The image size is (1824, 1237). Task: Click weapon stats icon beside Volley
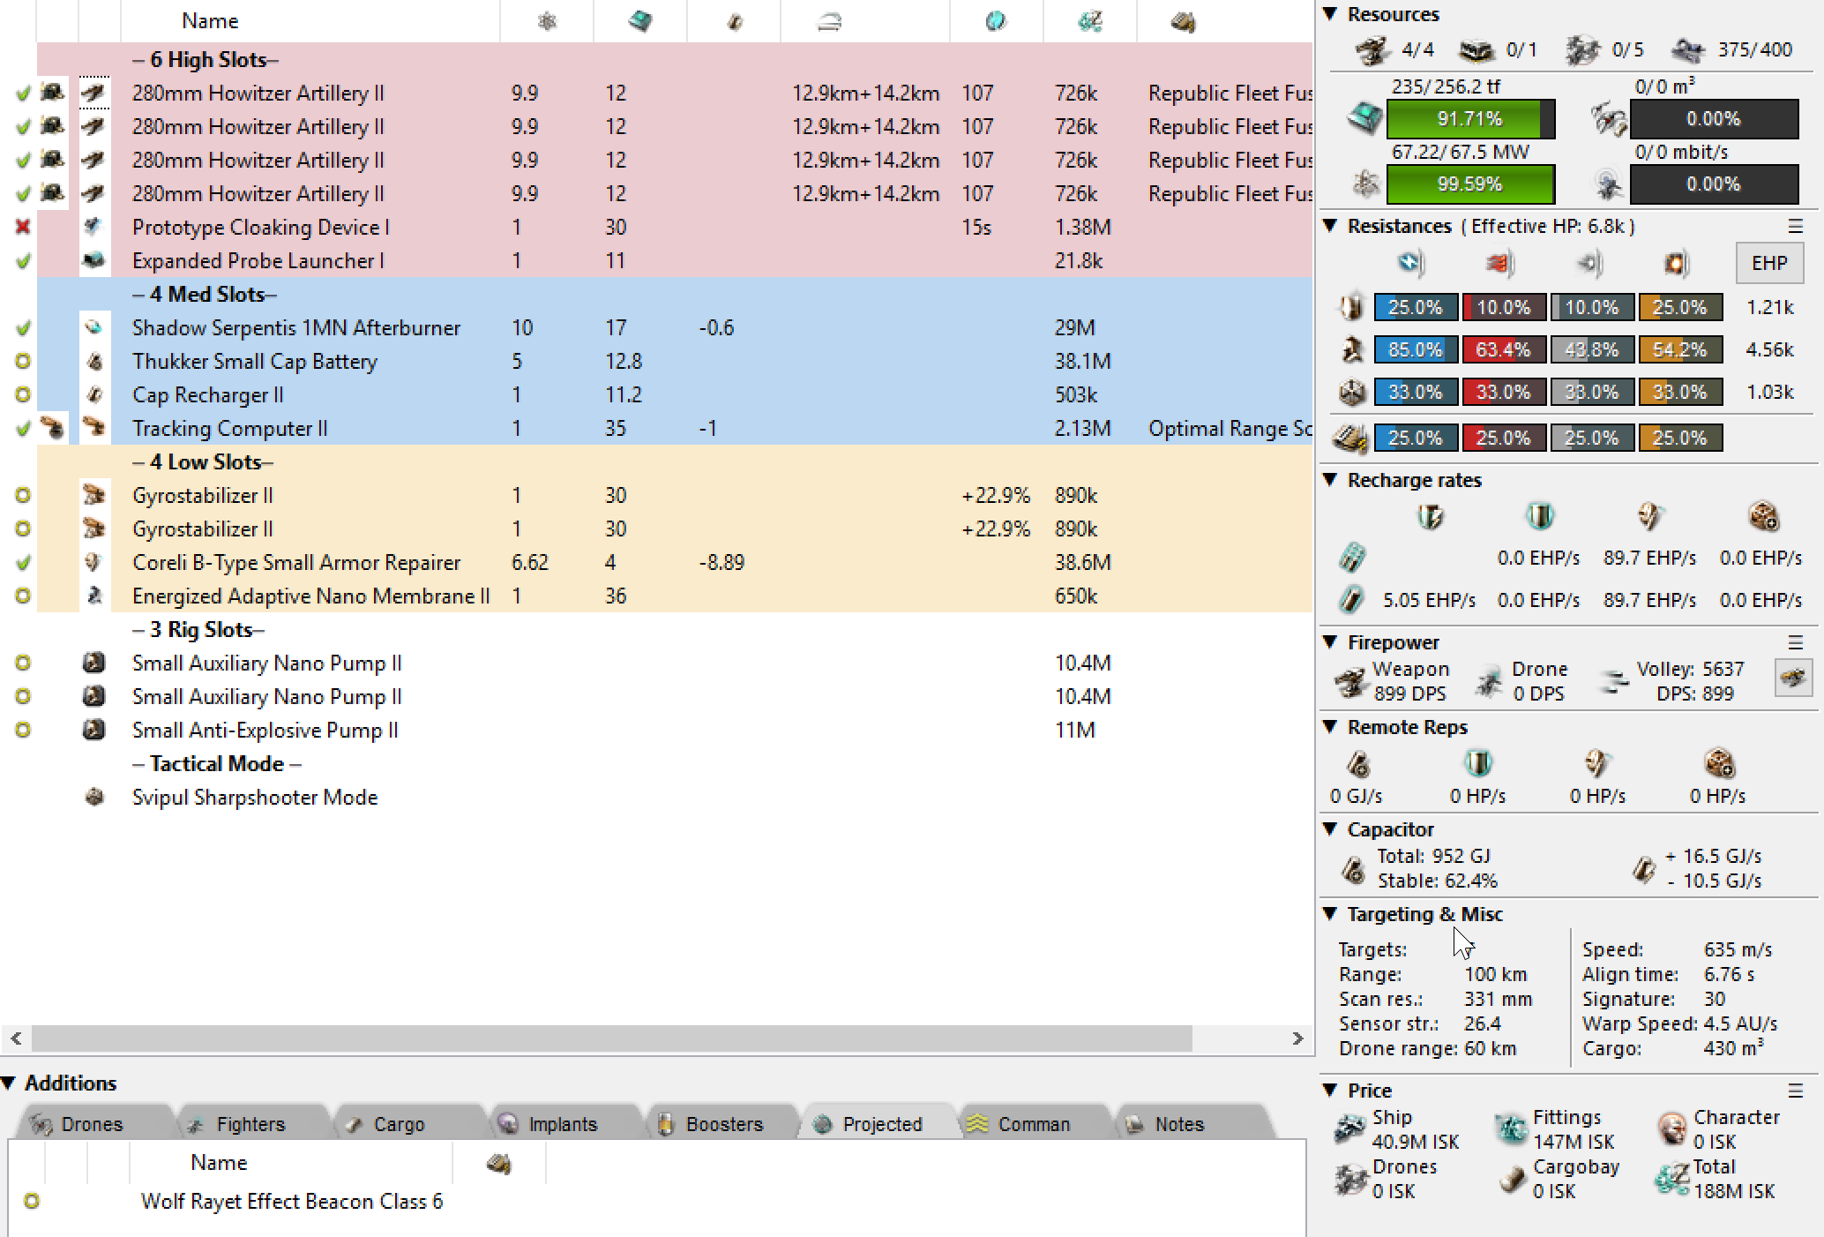pos(1793,678)
